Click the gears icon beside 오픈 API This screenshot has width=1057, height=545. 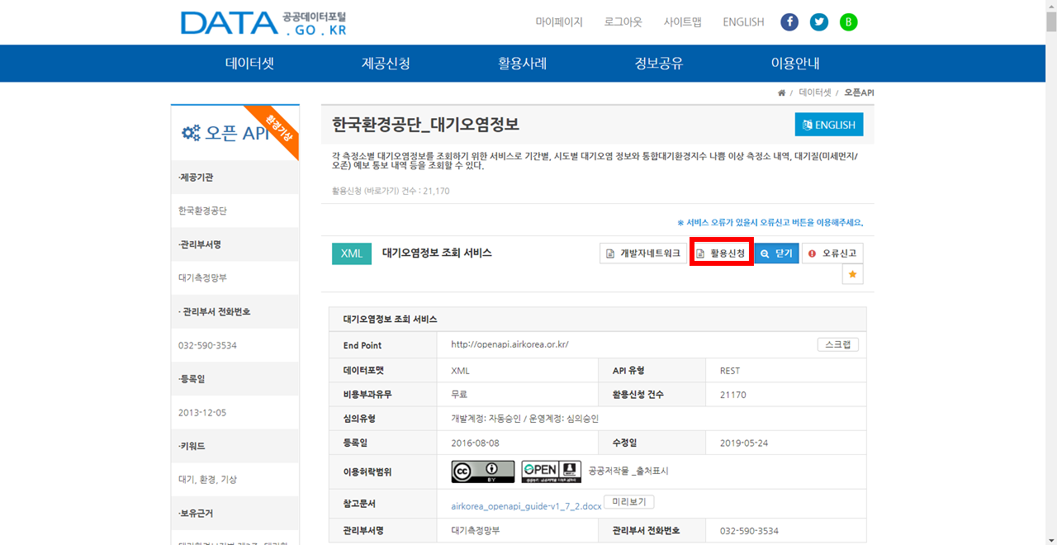click(191, 133)
